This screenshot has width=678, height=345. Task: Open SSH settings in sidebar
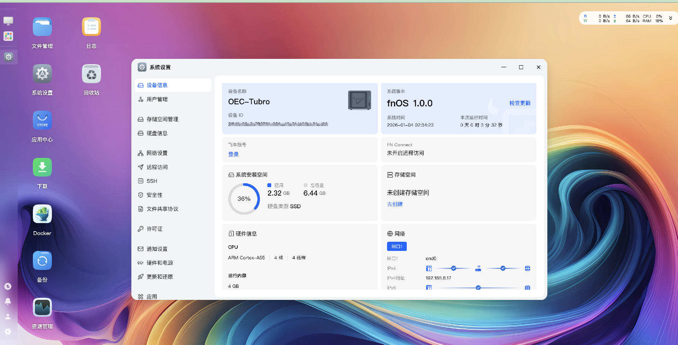[152, 181]
